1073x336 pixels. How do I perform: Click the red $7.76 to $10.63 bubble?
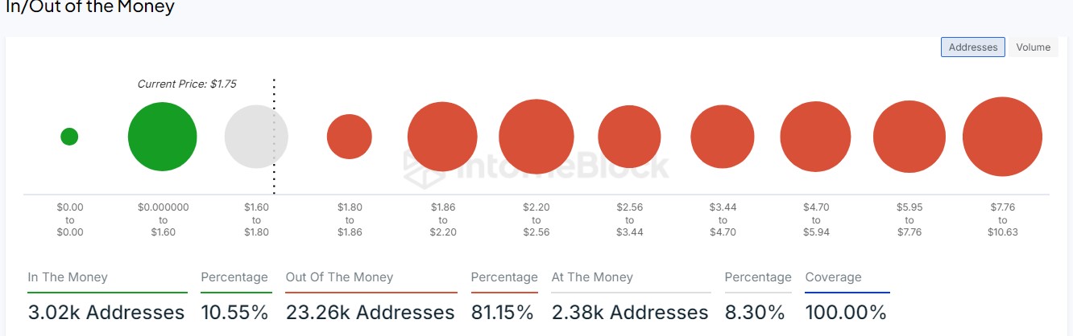(x=1002, y=137)
